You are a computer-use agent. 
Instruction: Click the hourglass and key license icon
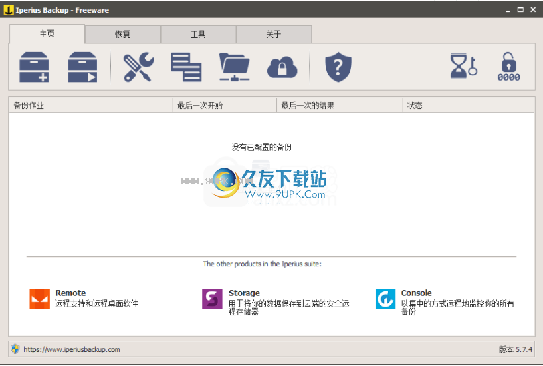pyautogui.click(x=464, y=66)
